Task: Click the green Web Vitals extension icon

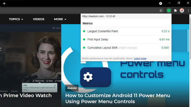Action: coord(169,11)
